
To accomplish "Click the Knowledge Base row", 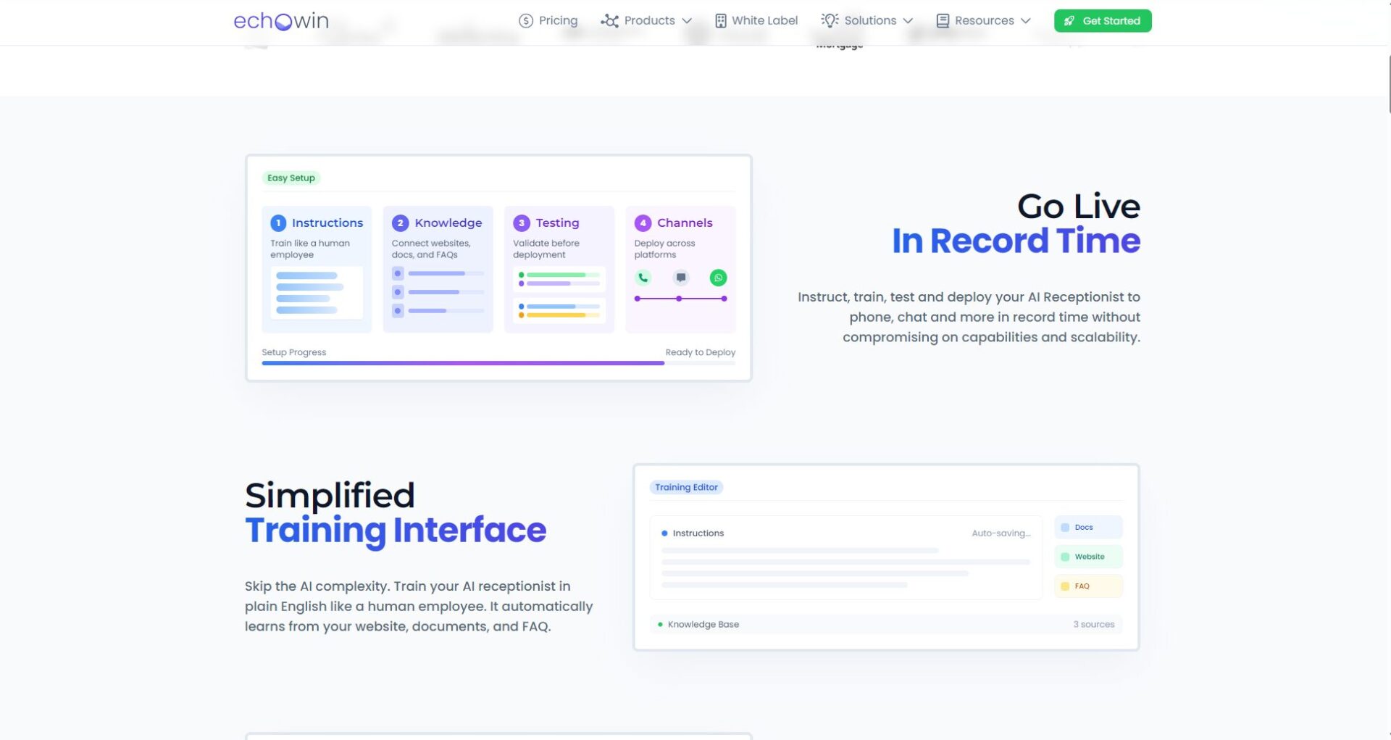I will [x=885, y=624].
